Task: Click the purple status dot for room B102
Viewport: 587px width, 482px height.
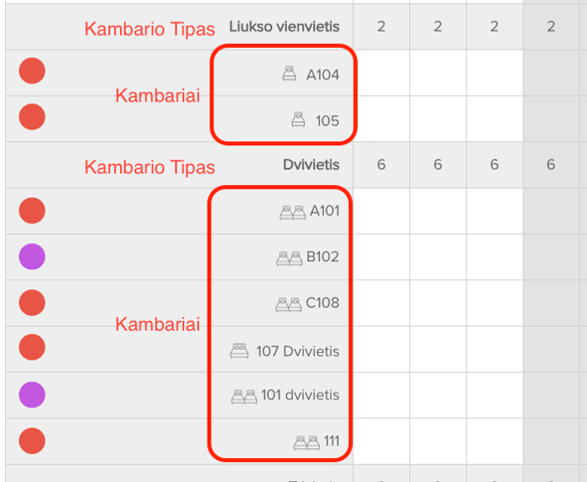Action: coord(32,256)
